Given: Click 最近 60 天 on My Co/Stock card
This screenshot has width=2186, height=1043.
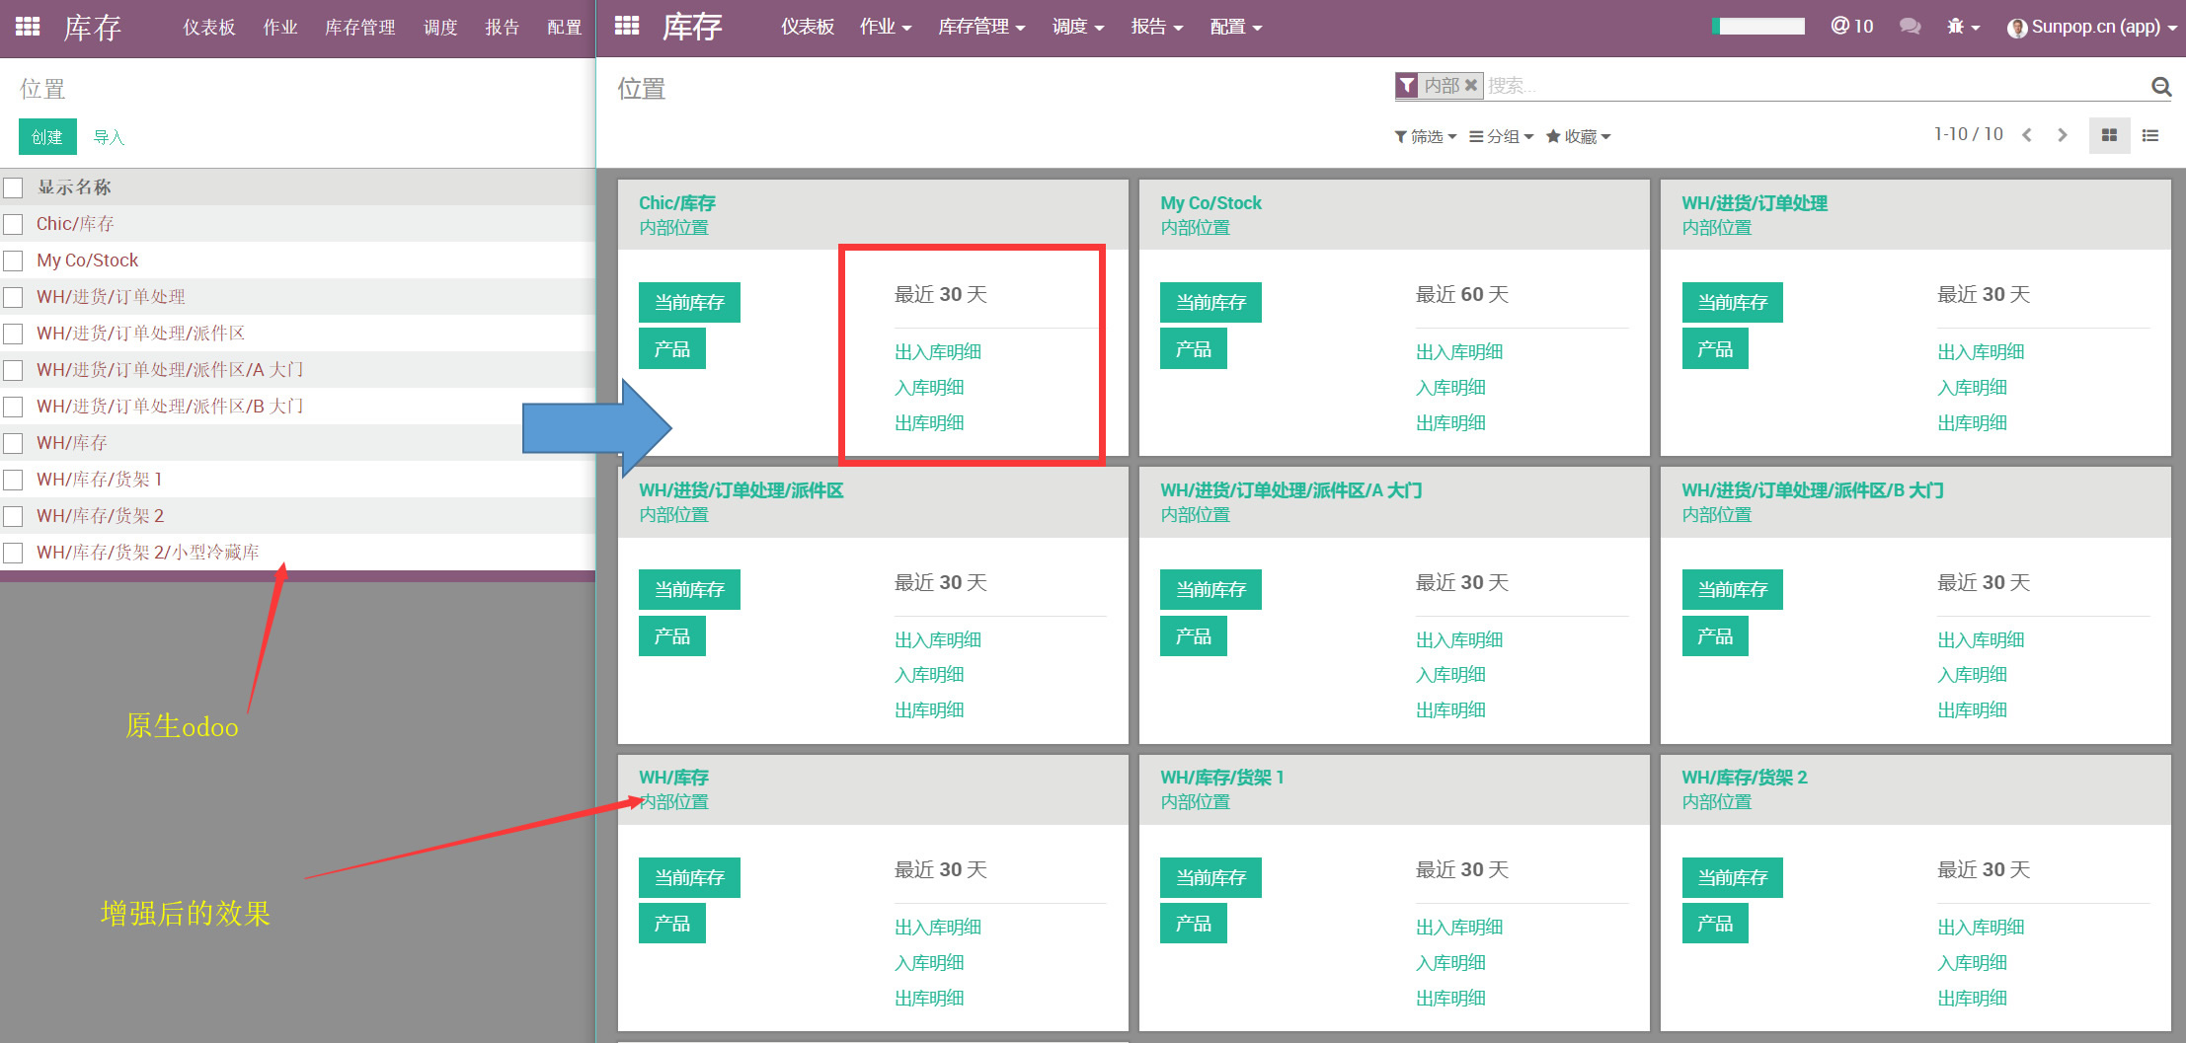Looking at the screenshot, I should tap(1461, 294).
